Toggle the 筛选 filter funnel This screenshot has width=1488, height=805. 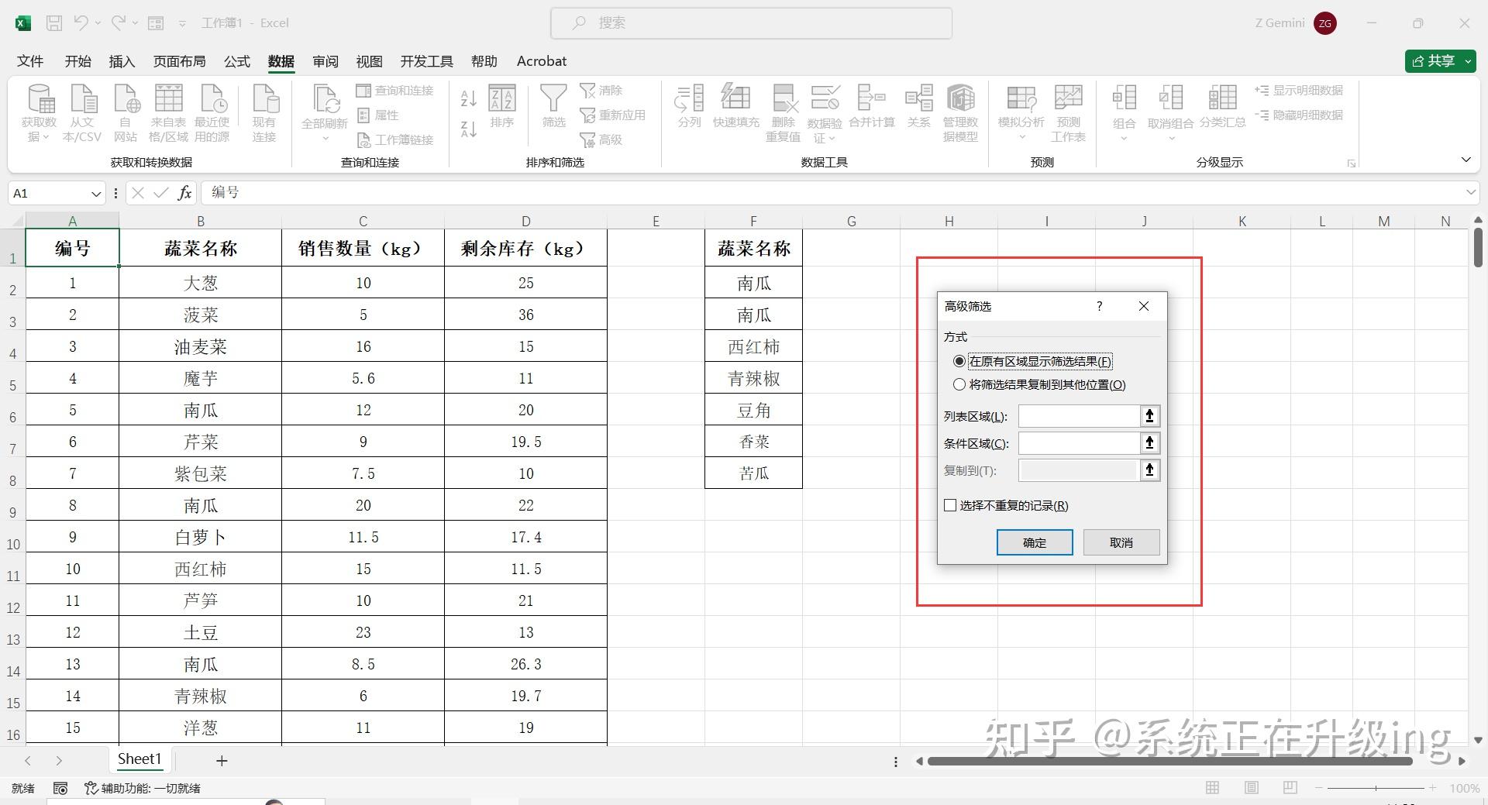click(x=553, y=106)
